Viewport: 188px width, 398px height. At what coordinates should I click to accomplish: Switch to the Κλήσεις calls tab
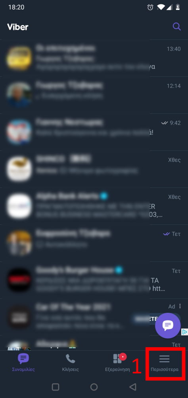(x=70, y=363)
